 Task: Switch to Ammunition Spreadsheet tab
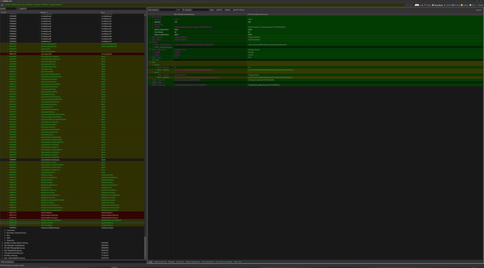pyautogui.click(x=224, y=262)
